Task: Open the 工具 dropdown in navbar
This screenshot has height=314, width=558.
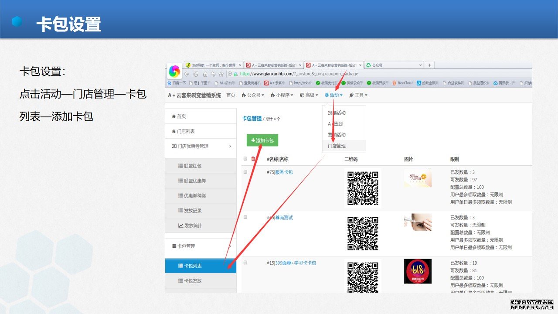Action: click(358, 95)
